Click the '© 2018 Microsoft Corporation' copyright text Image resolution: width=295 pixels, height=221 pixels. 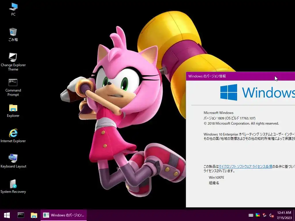pos(241,123)
